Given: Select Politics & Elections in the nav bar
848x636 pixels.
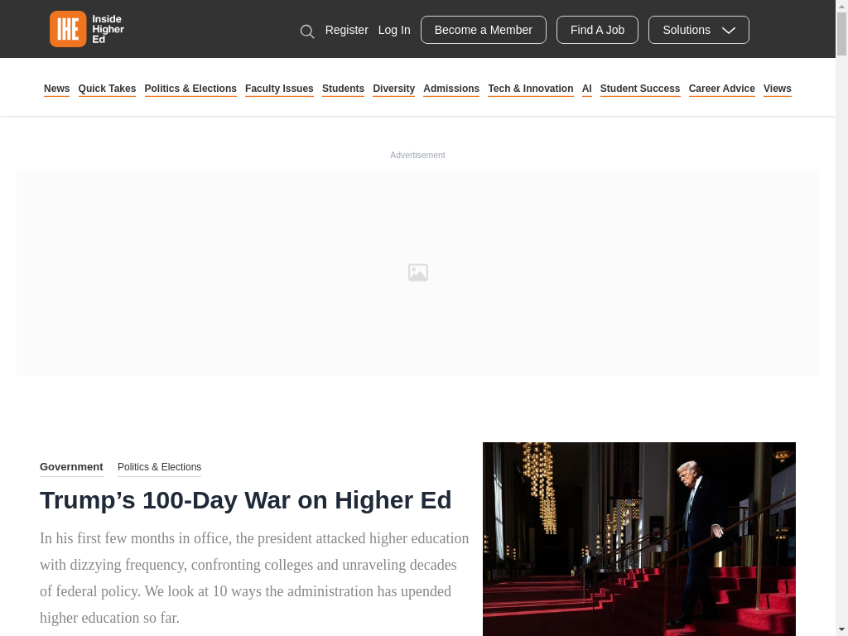Looking at the screenshot, I should pyautogui.click(x=190, y=89).
